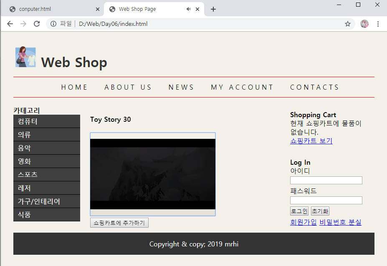Open the Chrome three-dot menu
Image resolution: width=387 pixels, height=266 pixels.
[x=378, y=24]
